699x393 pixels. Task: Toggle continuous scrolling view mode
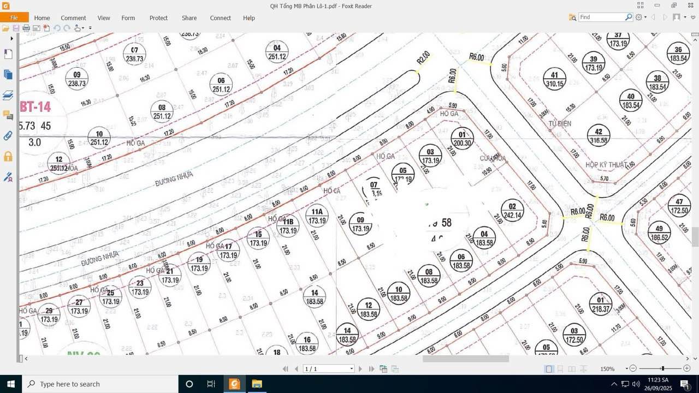pos(561,368)
